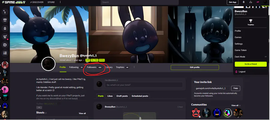Open the more options dots after Trophies tab
Image resolution: width=270 pixels, height=120 pixels.
134,67
